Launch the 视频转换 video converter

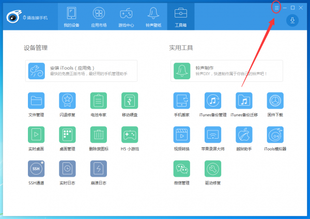click(182, 134)
